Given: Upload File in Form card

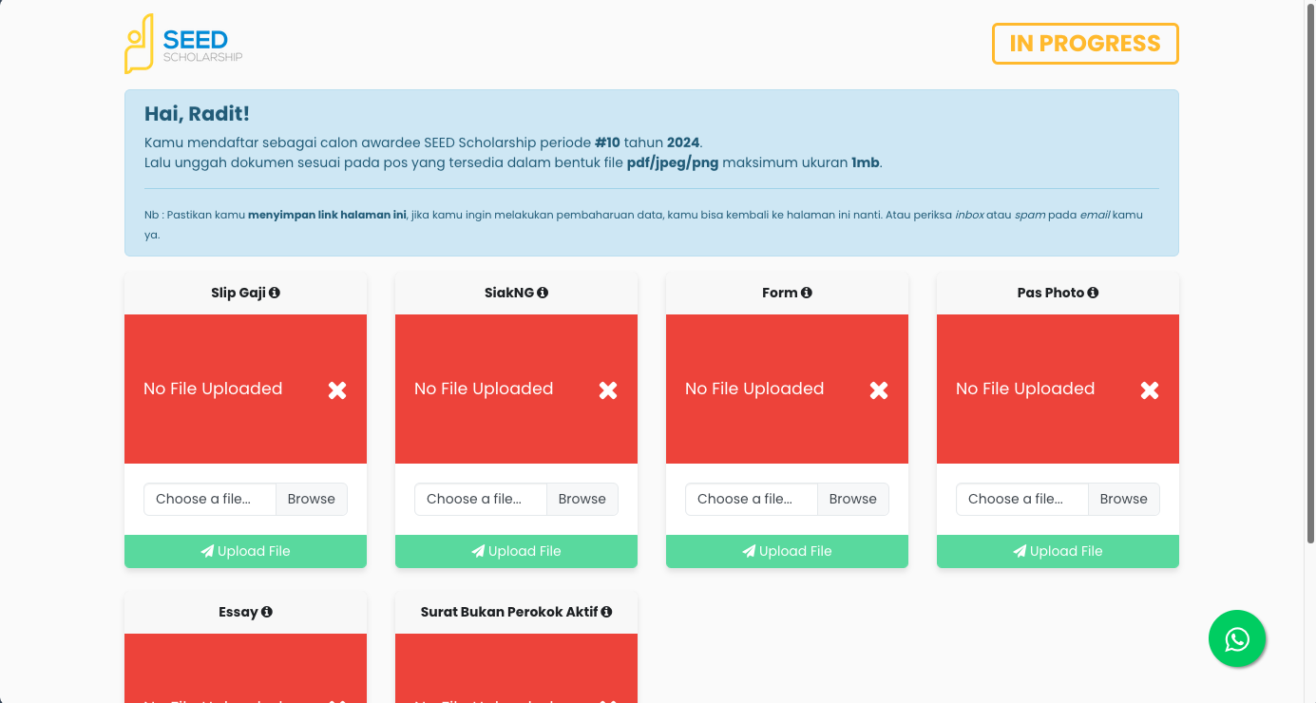Looking at the screenshot, I should [x=787, y=551].
